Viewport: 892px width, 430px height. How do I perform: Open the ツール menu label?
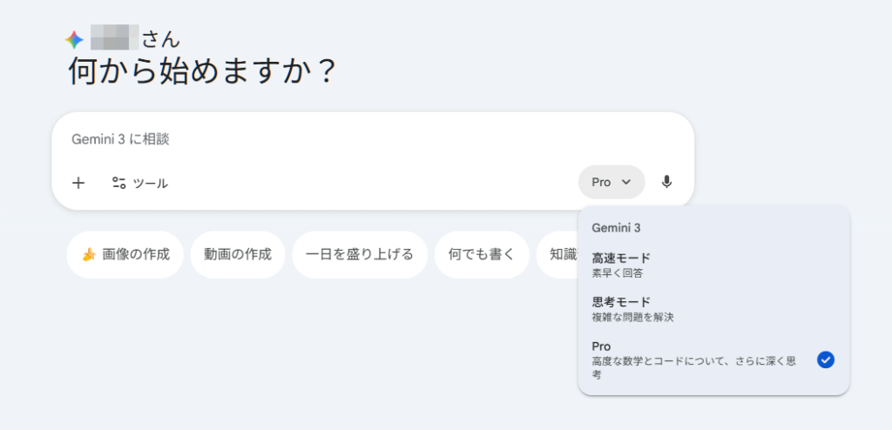[150, 183]
